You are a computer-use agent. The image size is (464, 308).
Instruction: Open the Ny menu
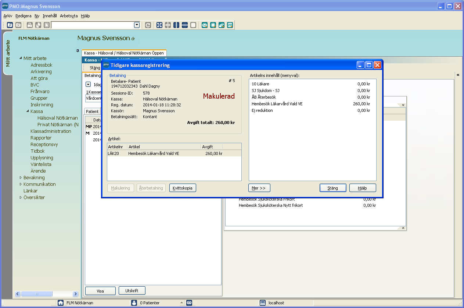[x=37, y=16]
